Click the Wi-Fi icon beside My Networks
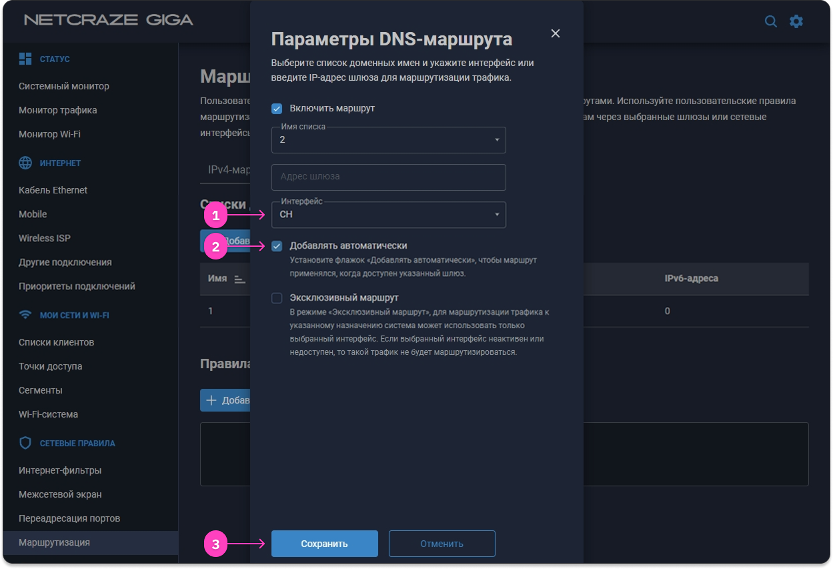Viewport: 833px width, 569px height. coord(25,315)
